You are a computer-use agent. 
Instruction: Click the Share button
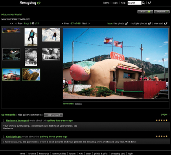click(x=145, y=12)
